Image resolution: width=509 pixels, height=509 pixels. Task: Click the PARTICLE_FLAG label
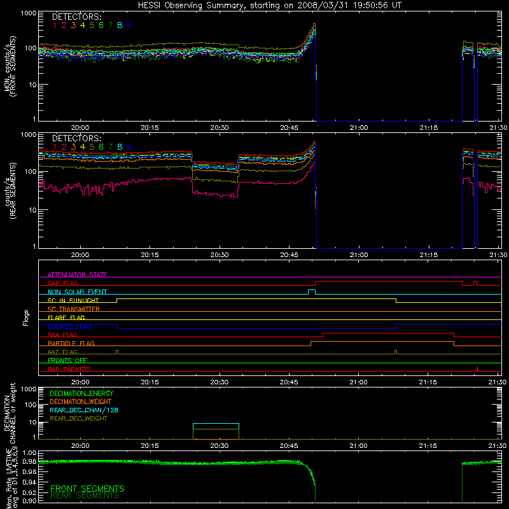click(x=71, y=343)
